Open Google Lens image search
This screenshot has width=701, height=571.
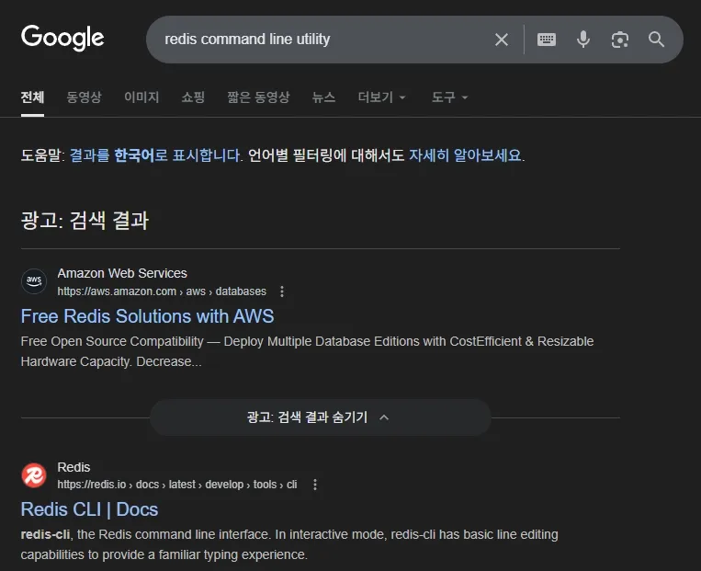click(x=619, y=40)
